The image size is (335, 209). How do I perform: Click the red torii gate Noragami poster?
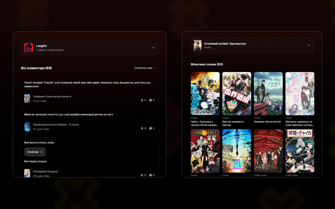click(x=268, y=151)
